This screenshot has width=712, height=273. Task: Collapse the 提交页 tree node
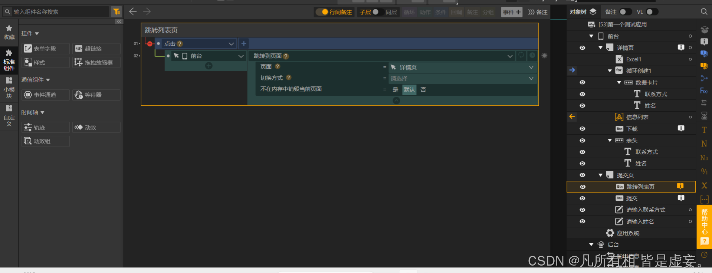tap(600, 175)
